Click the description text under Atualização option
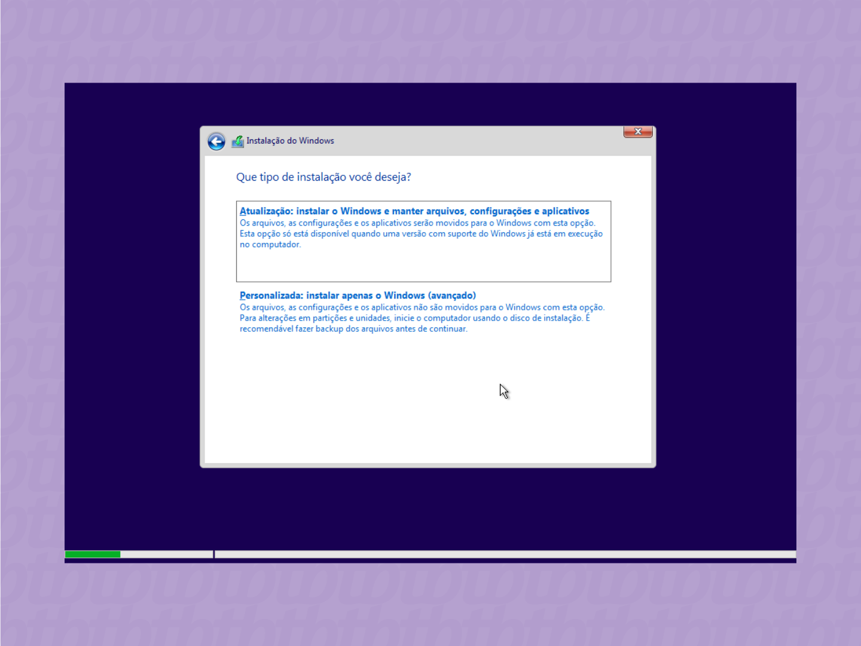 click(x=421, y=234)
